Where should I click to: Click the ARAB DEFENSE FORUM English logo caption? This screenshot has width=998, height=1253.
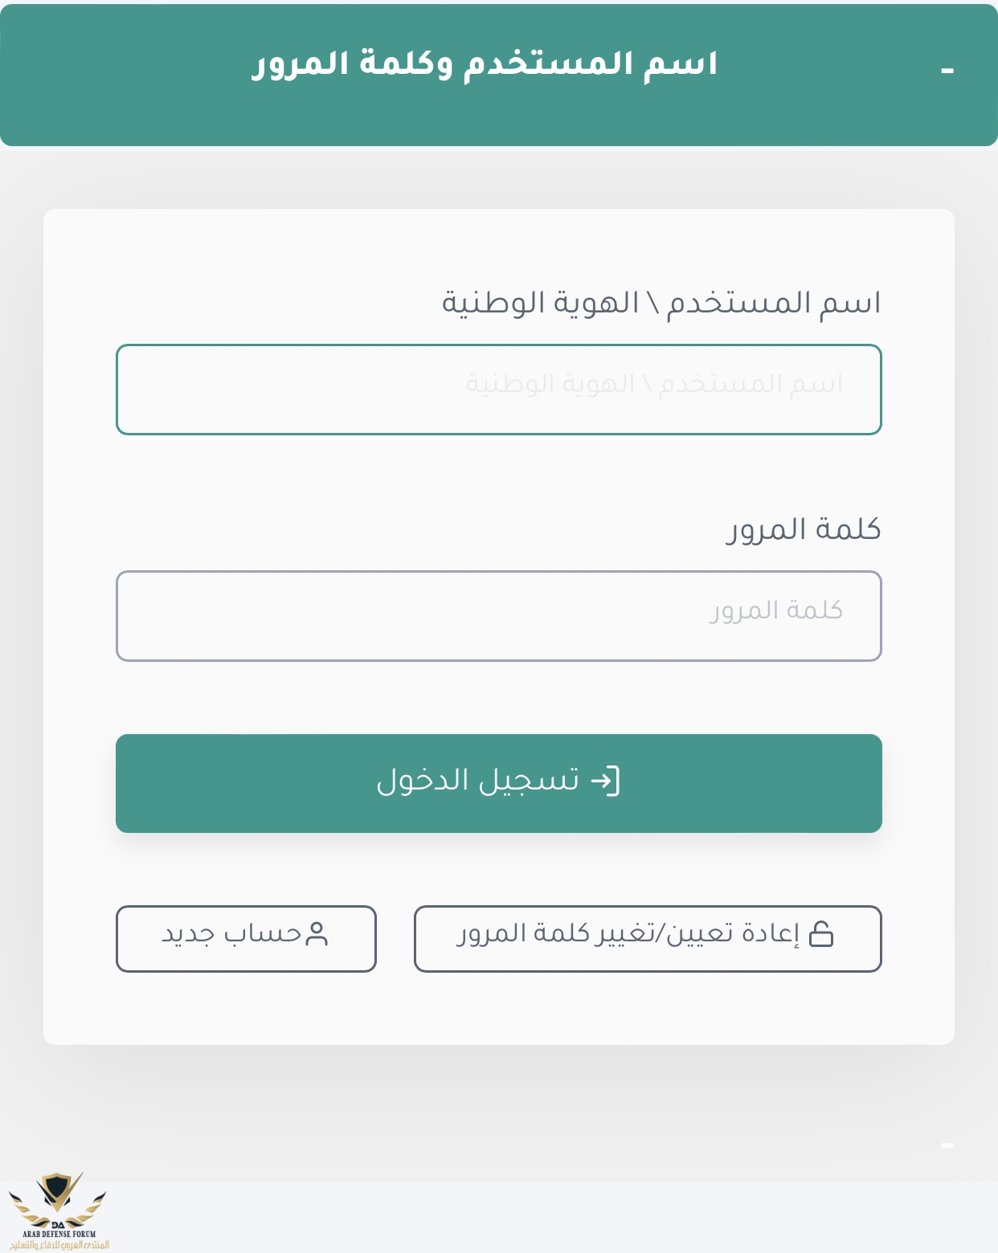59,1234
